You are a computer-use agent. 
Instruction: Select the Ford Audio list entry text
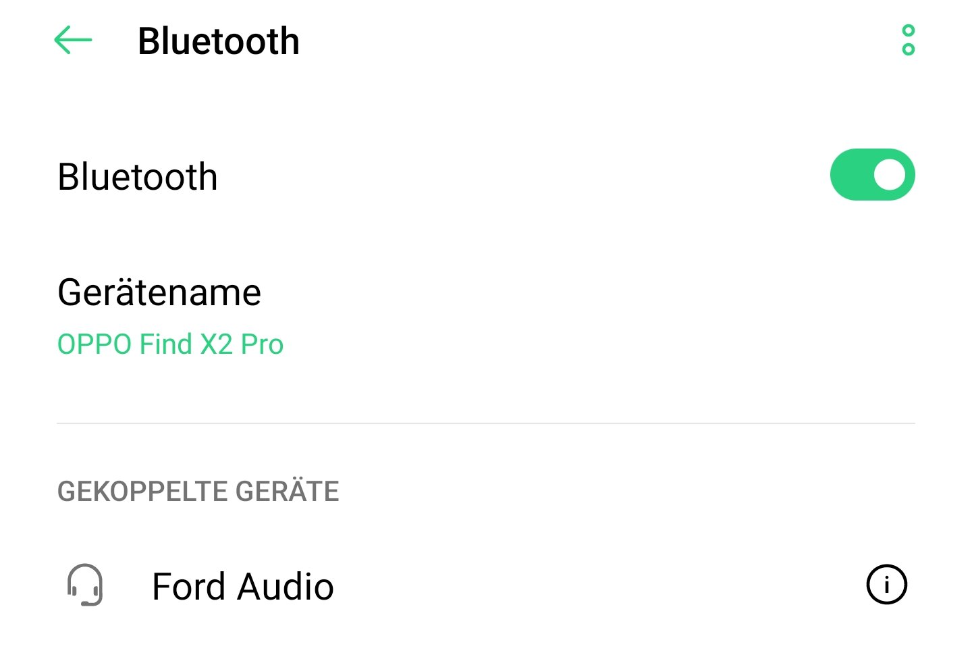coord(243,586)
